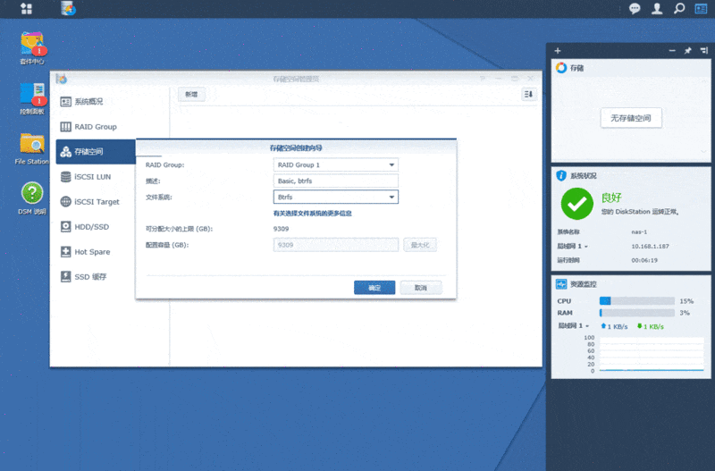Expand 局域网 1 dropdown in system health
This screenshot has height=471, width=715.
(x=572, y=246)
